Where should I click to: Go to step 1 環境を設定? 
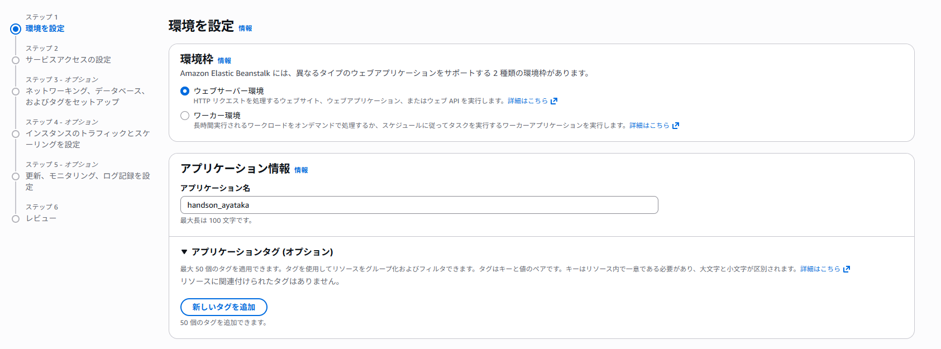45,28
